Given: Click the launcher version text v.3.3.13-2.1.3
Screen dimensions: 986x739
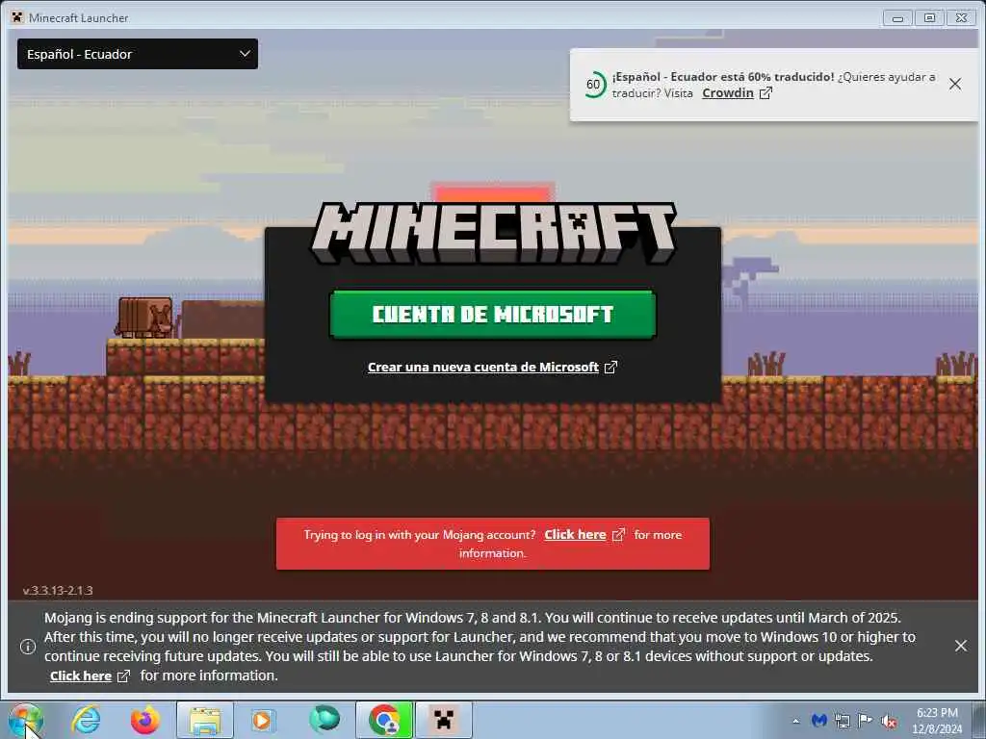Looking at the screenshot, I should coord(58,591).
